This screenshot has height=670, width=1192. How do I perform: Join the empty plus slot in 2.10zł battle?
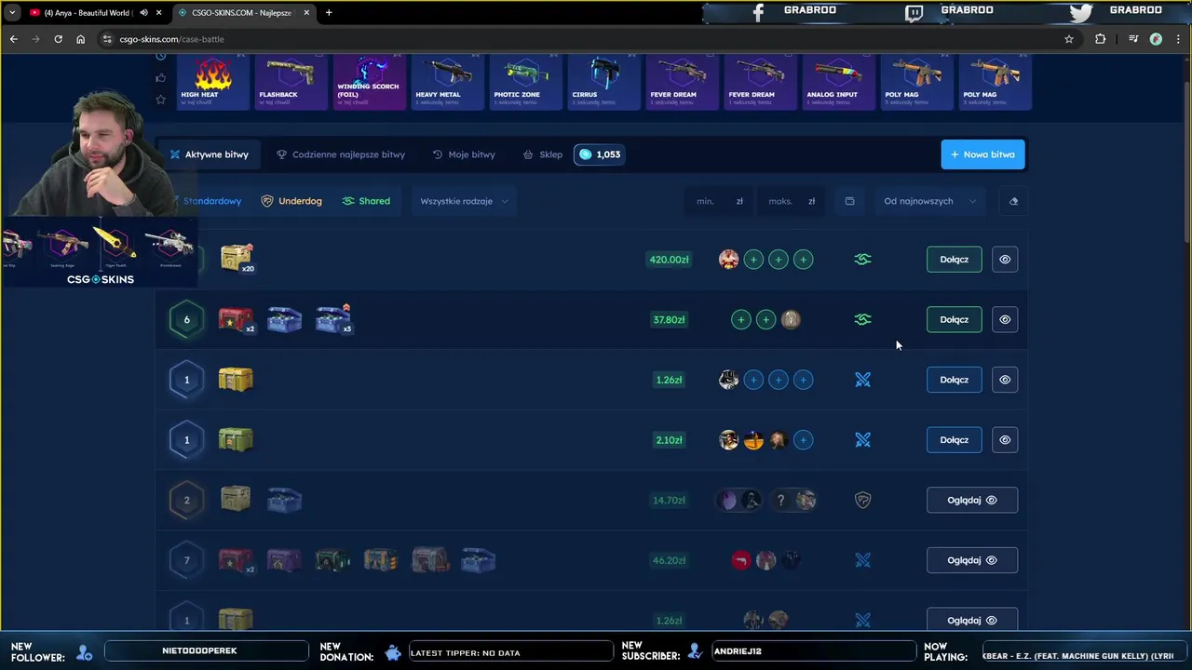point(803,439)
